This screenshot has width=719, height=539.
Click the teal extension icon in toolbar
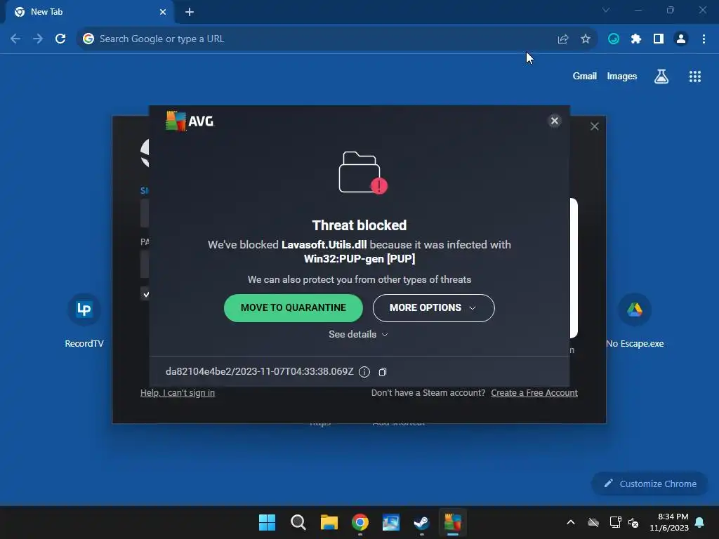tap(614, 39)
